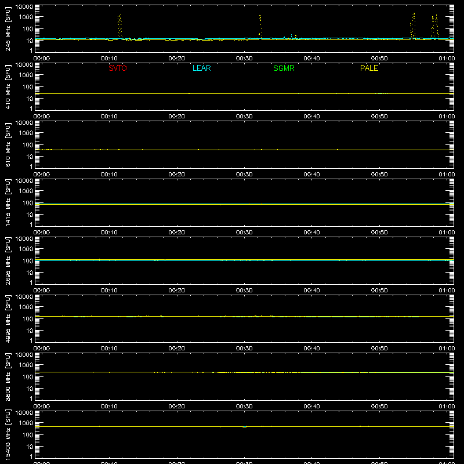
Task: Click the green SGMR legend label
Action: click(x=284, y=68)
